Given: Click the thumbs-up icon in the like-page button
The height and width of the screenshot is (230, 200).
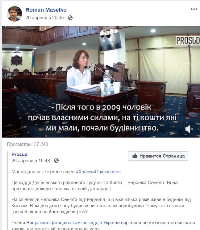Looking at the screenshot, I should tap(135, 156).
